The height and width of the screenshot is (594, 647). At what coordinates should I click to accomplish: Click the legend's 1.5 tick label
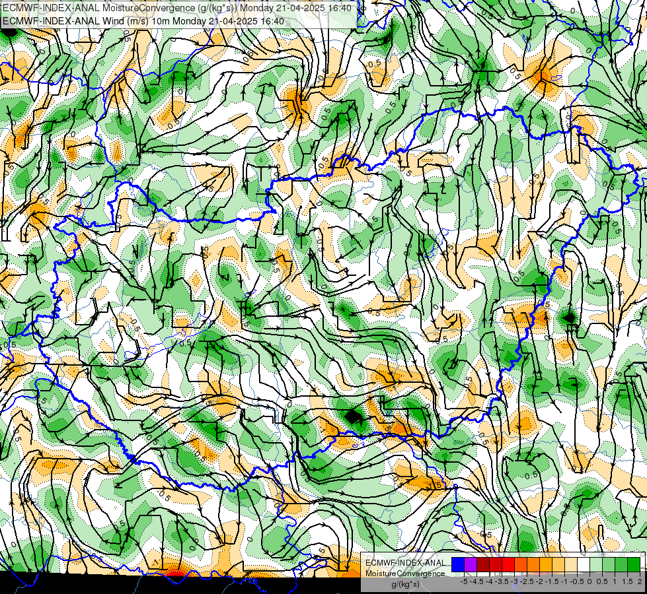point(628,581)
